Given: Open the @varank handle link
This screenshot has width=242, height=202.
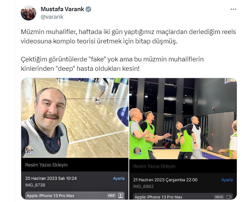Looking at the screenshot, I should coord(52,17).
